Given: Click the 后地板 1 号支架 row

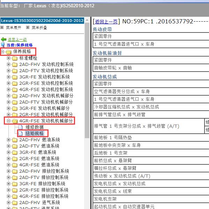Looking at the screenshot, I should 151,153.
